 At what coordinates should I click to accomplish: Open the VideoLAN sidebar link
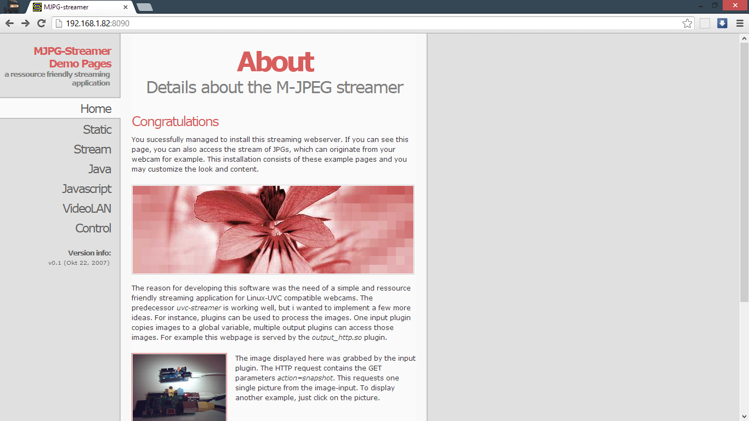click(x=87, y=208)
